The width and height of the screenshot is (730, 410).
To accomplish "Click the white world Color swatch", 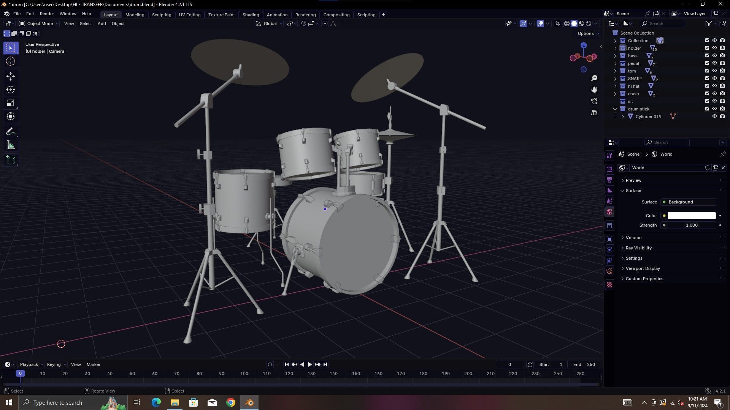I will [692, 216].
